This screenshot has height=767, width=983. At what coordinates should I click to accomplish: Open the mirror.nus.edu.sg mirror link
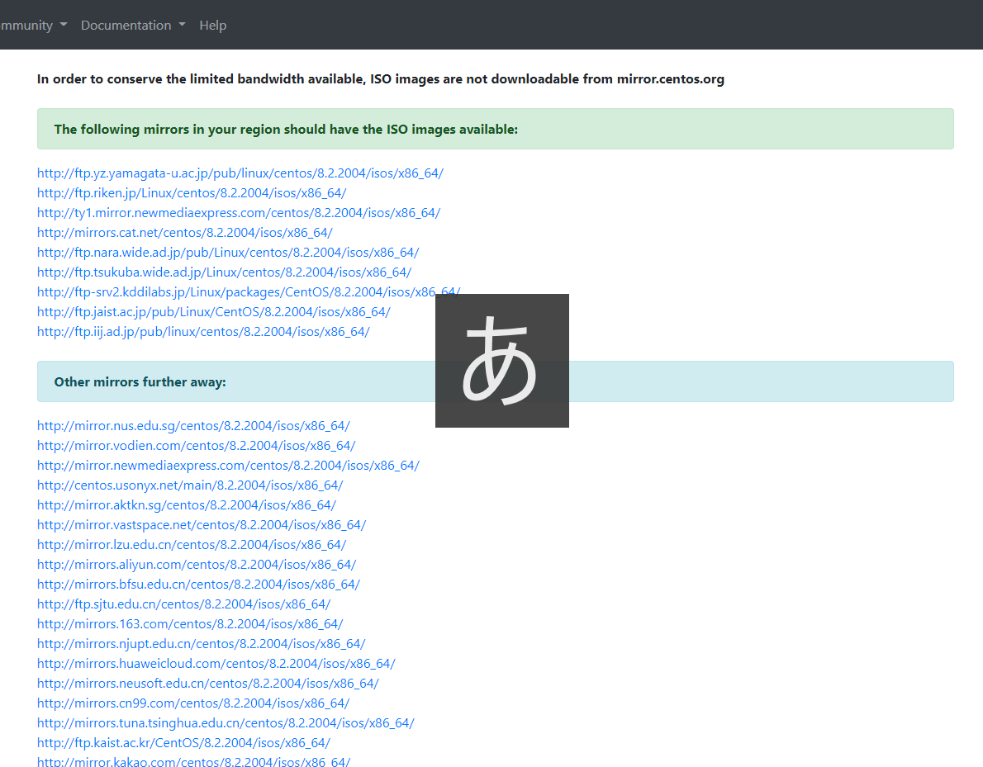pyautogui.click(x=193, y=426)
